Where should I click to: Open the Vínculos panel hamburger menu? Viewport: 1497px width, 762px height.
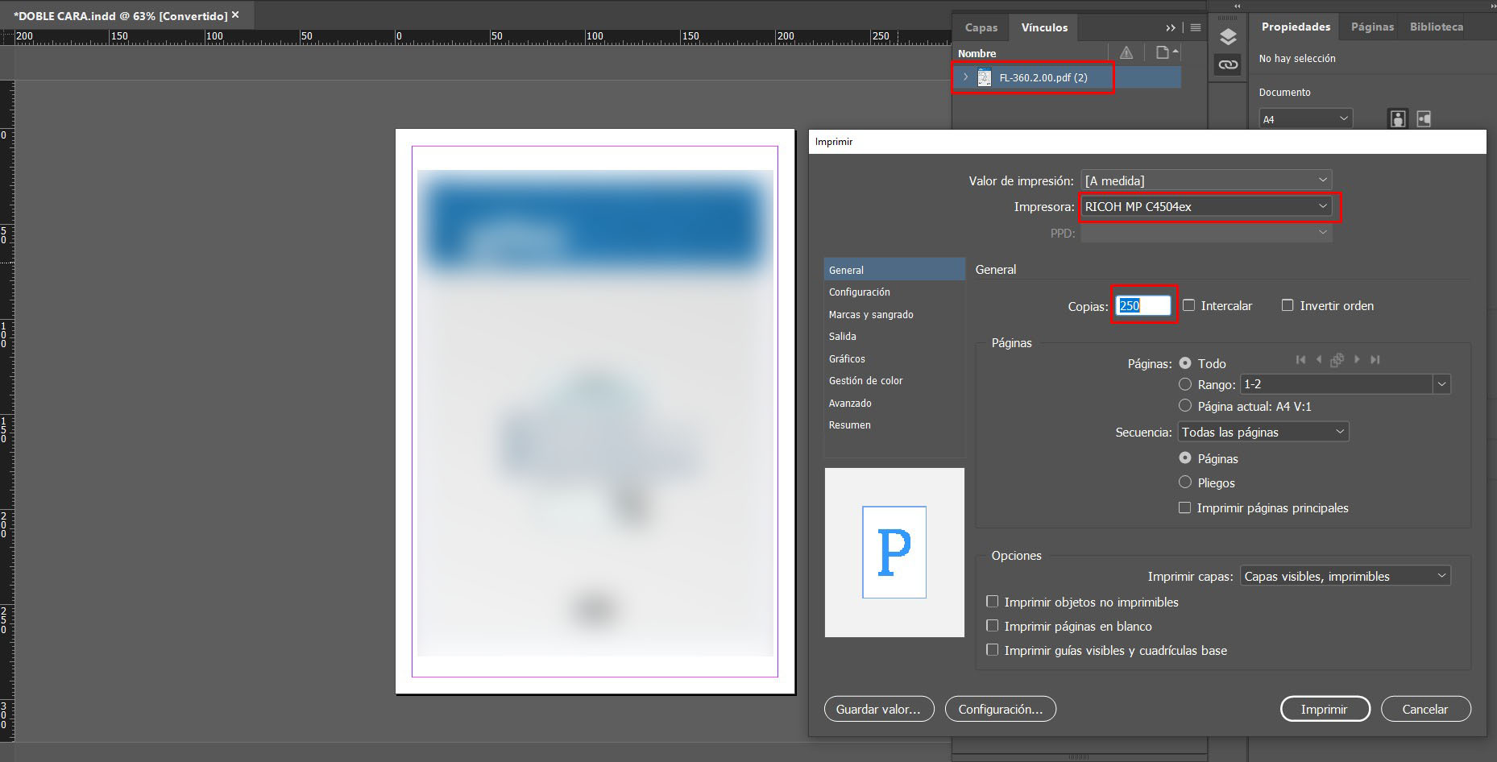click(1196, 27)
